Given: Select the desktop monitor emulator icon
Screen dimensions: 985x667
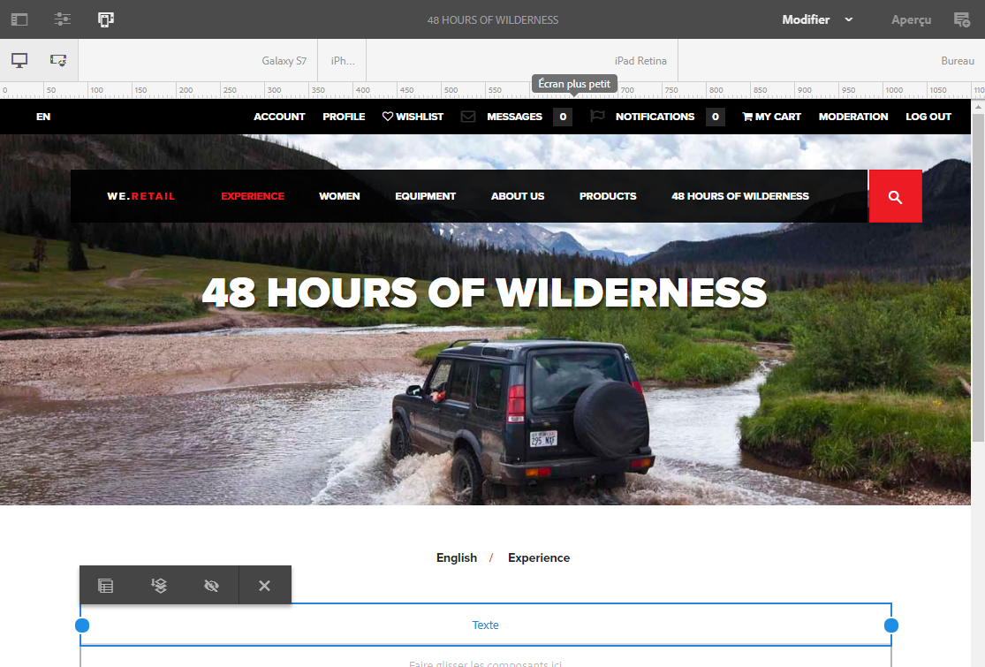Looking at the screenshot, I should pos(19,60).
